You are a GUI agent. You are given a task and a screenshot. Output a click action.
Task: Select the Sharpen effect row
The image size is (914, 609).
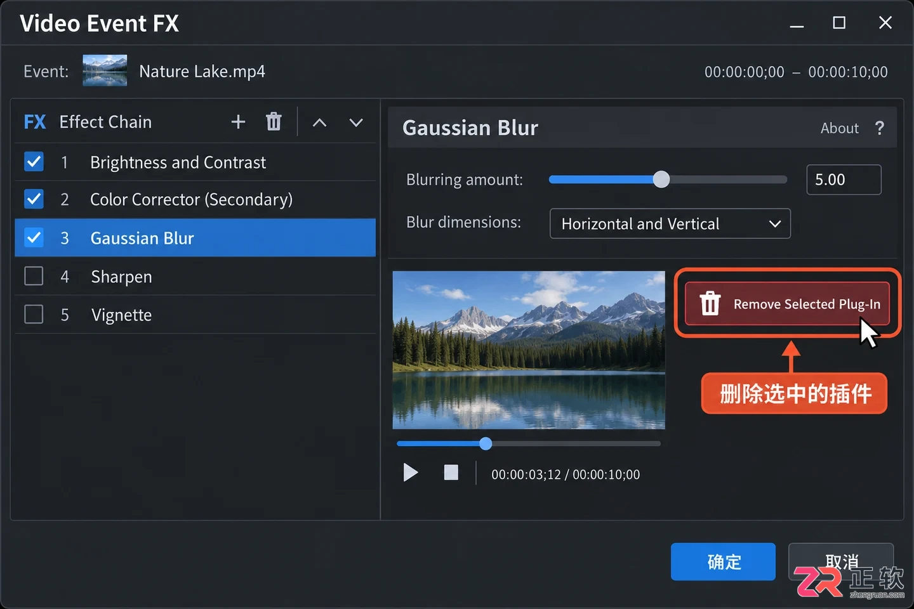[195, 277]
